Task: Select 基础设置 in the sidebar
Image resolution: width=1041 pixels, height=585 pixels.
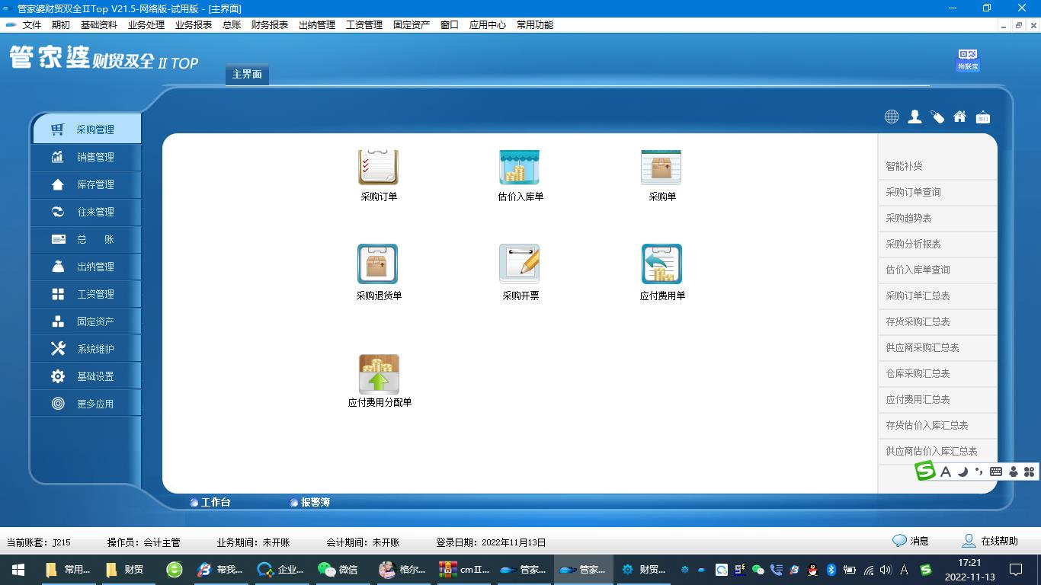Action: (86, 376)
